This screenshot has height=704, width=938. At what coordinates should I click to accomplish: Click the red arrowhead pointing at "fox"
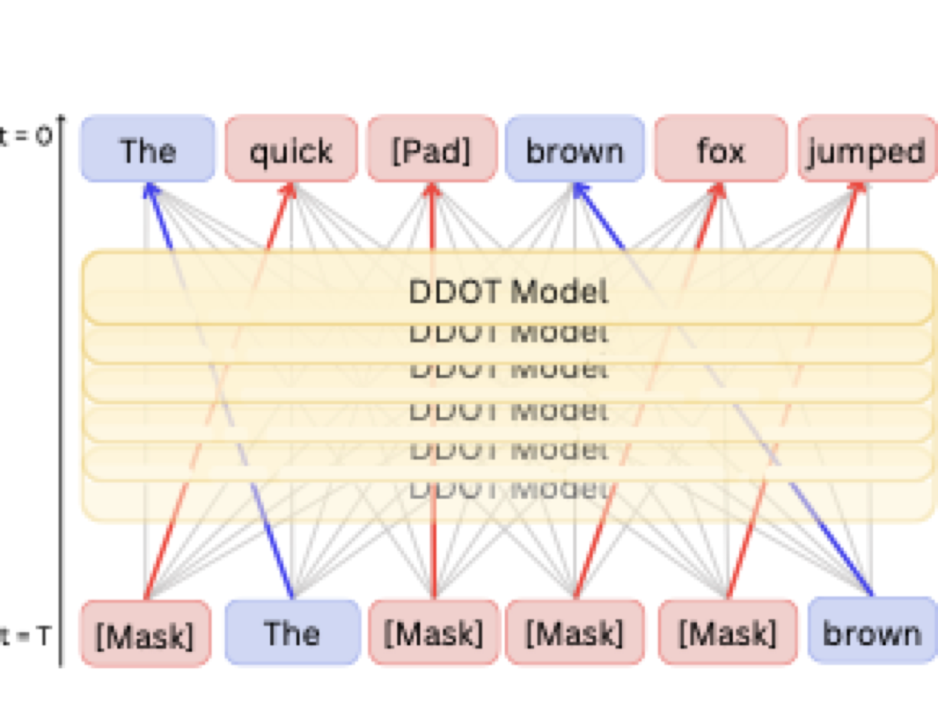click(718, 191)
